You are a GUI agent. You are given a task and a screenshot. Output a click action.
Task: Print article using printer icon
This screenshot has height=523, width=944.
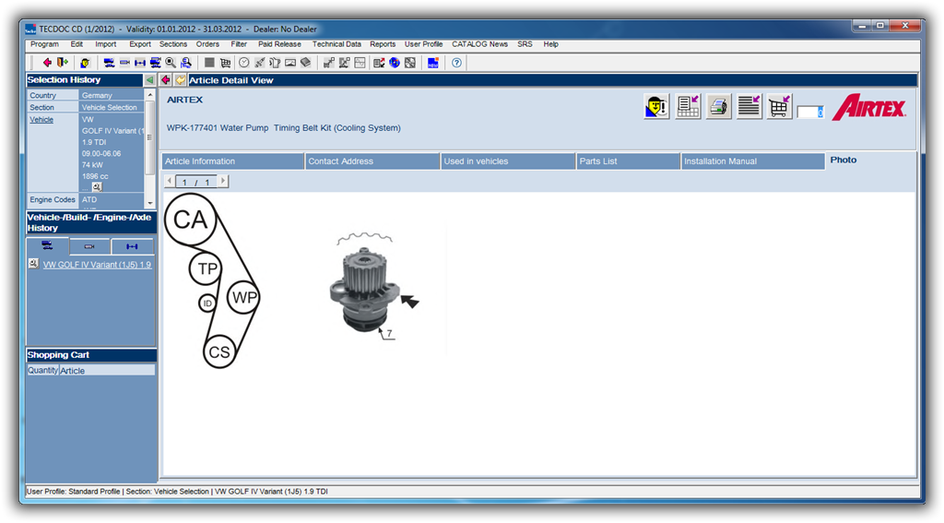coord(718,107)
